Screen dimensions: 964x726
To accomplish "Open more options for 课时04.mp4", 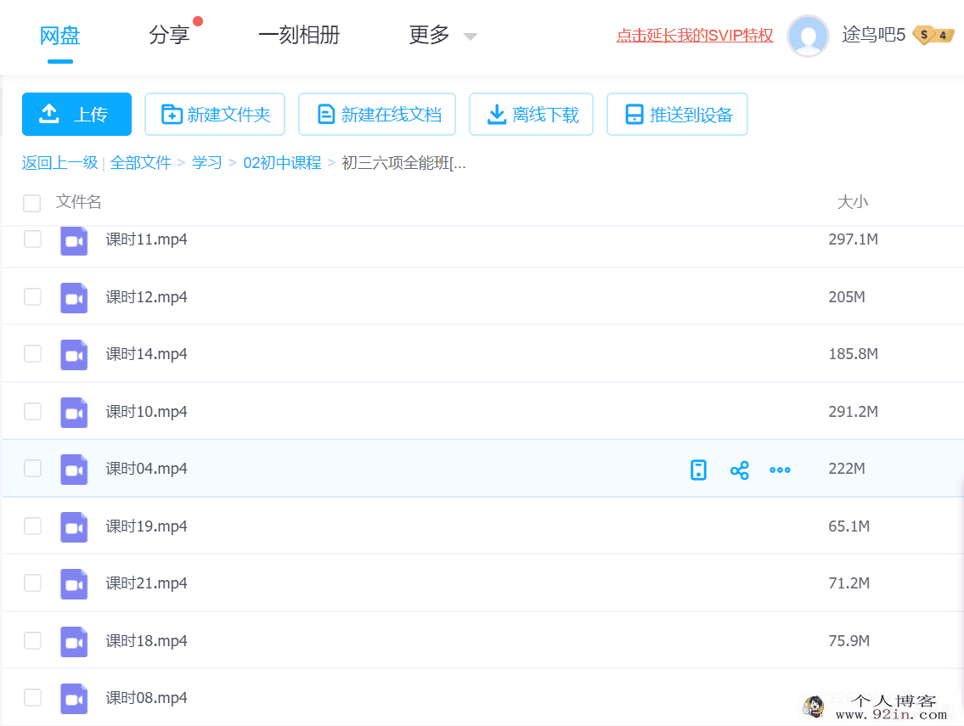I will tap(781, 470).
